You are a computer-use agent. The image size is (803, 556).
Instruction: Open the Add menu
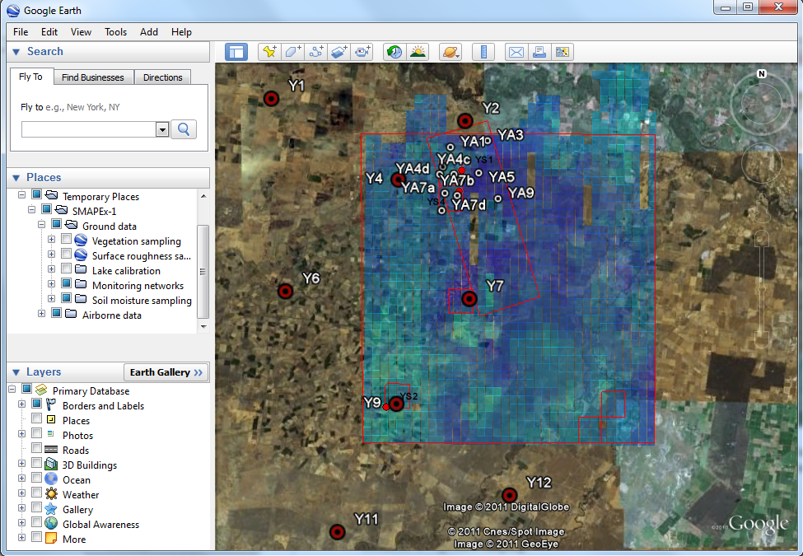[x=149, y=32]
